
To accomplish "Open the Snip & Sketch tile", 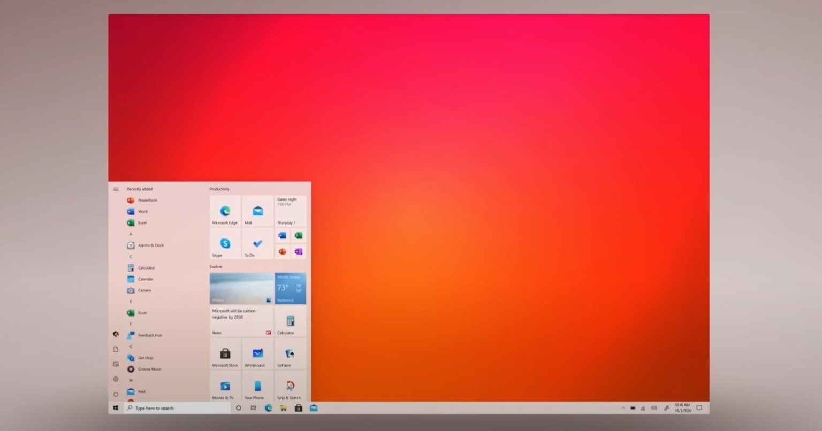I will point(290,387).
